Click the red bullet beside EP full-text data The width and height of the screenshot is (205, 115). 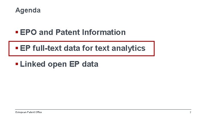(x=17, y=48)
